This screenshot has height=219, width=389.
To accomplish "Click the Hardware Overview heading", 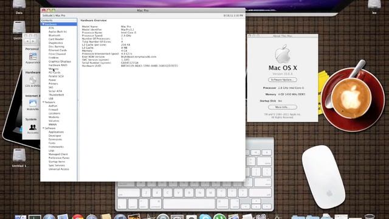I will [94, 20].
